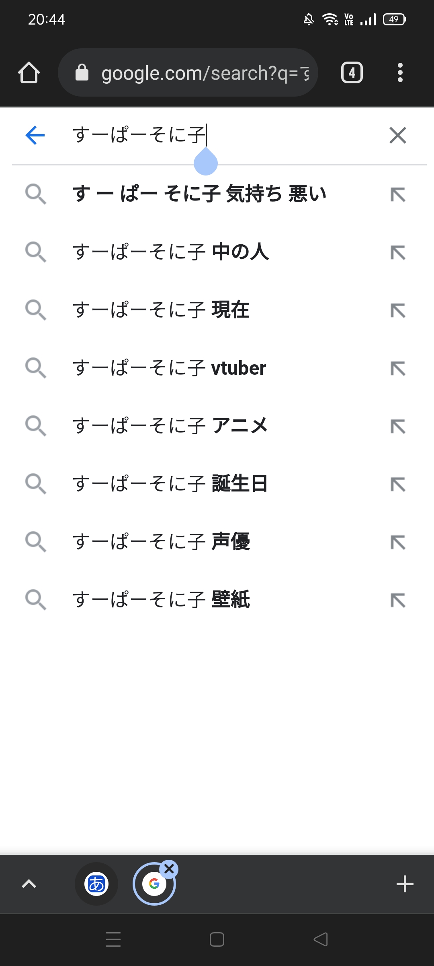The image size is (434, 966).
Task: Switch to the あ tab in group
Action: coord(96,884)
